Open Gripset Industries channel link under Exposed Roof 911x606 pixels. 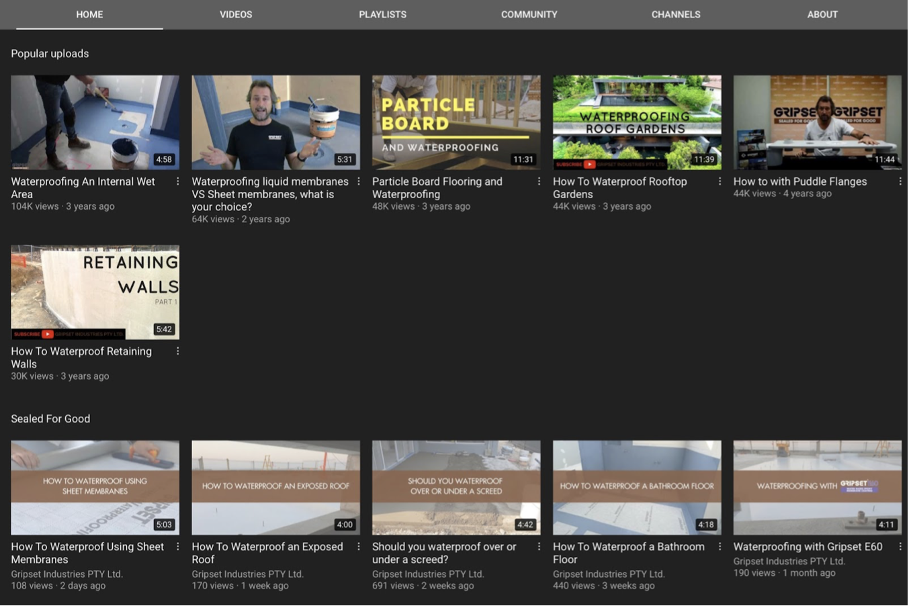click(x=247, y=574)
